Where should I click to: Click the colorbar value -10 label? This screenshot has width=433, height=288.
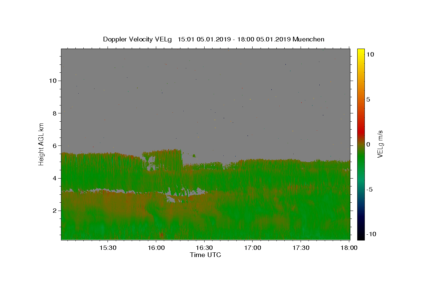371,234
